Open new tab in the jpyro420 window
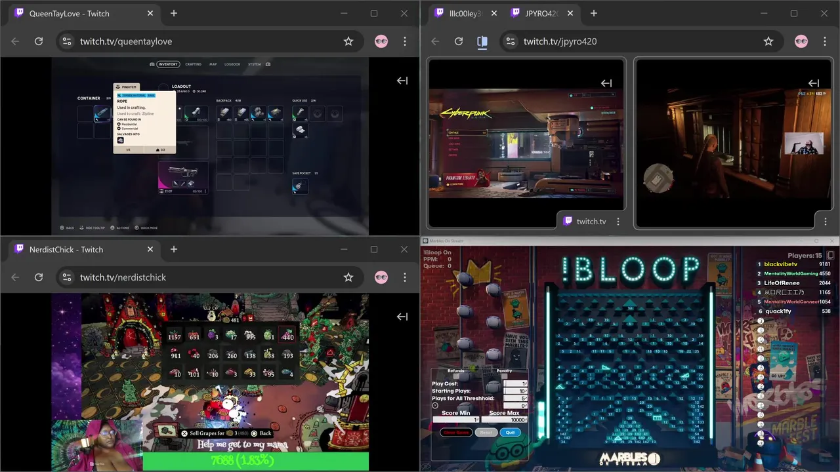The width and height of the screenshot is (840, 472). [x=594, y=13]
